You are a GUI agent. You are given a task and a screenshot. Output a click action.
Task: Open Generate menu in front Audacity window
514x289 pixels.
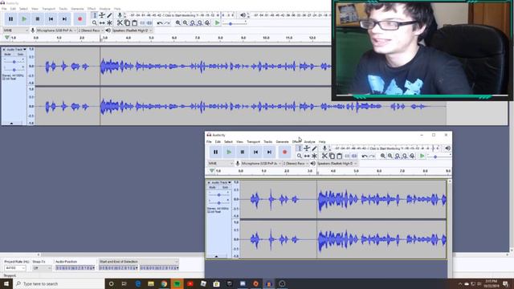point(282,142)
